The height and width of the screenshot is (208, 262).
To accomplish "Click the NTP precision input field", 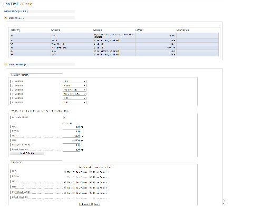I will pos(71,141).
